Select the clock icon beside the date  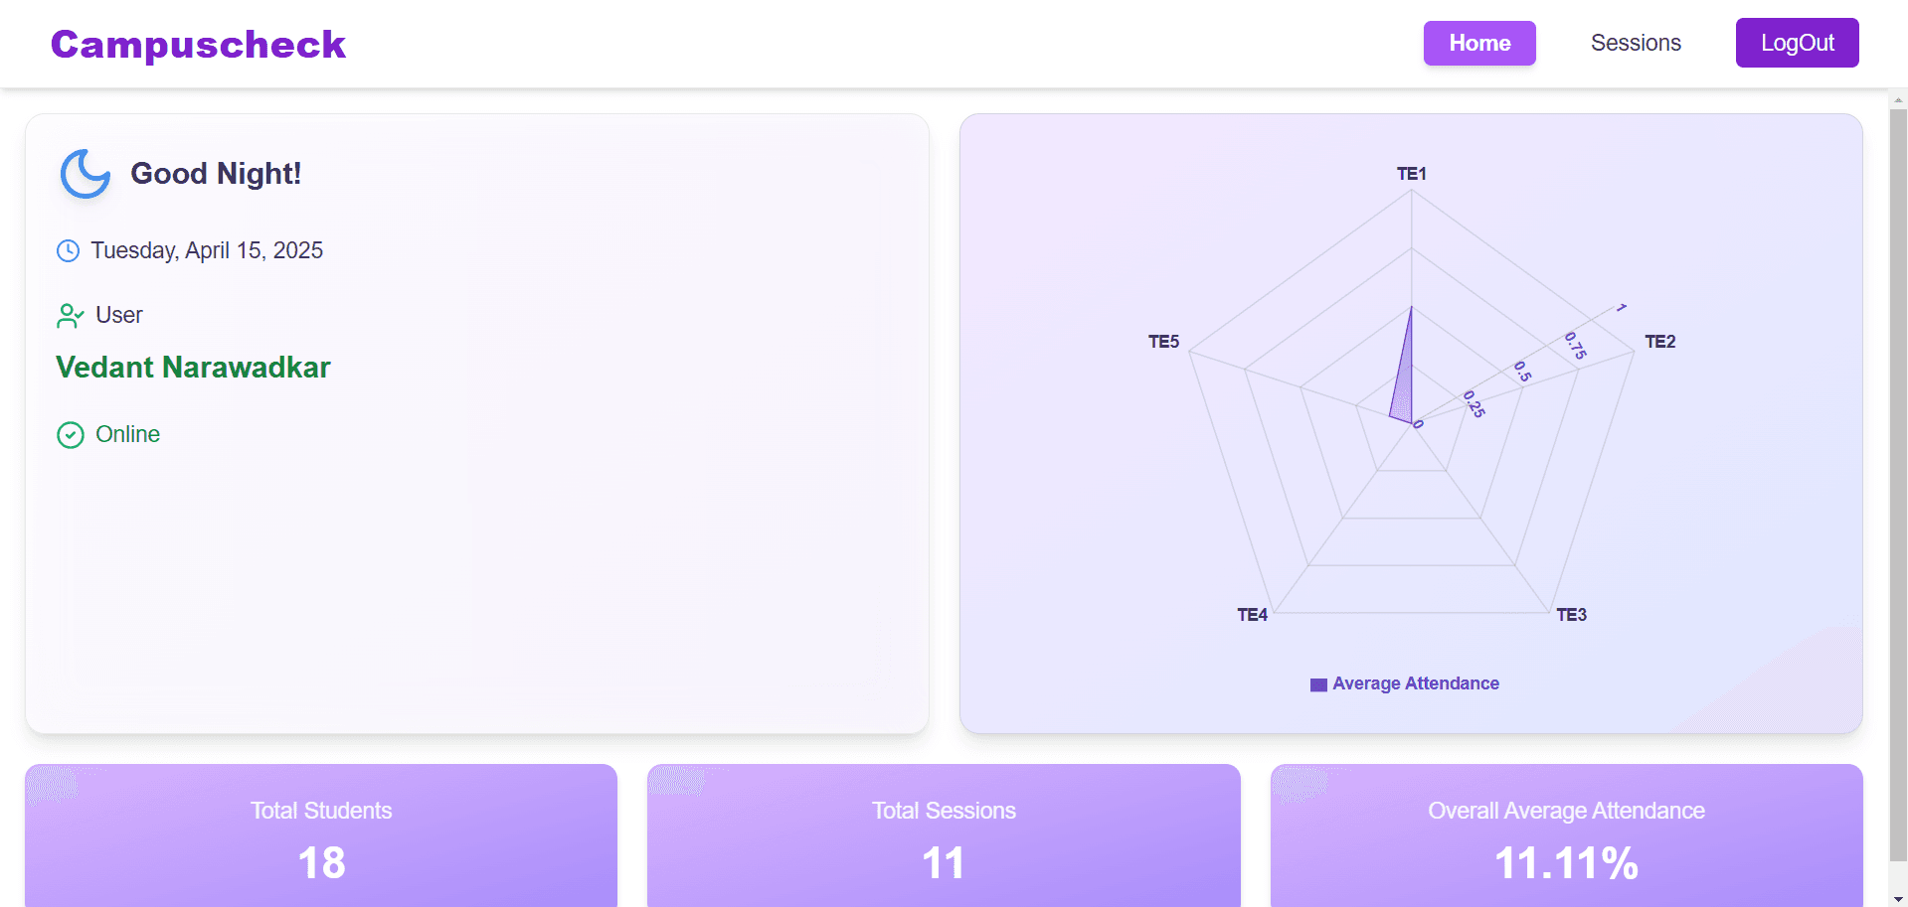pos(68,250)
